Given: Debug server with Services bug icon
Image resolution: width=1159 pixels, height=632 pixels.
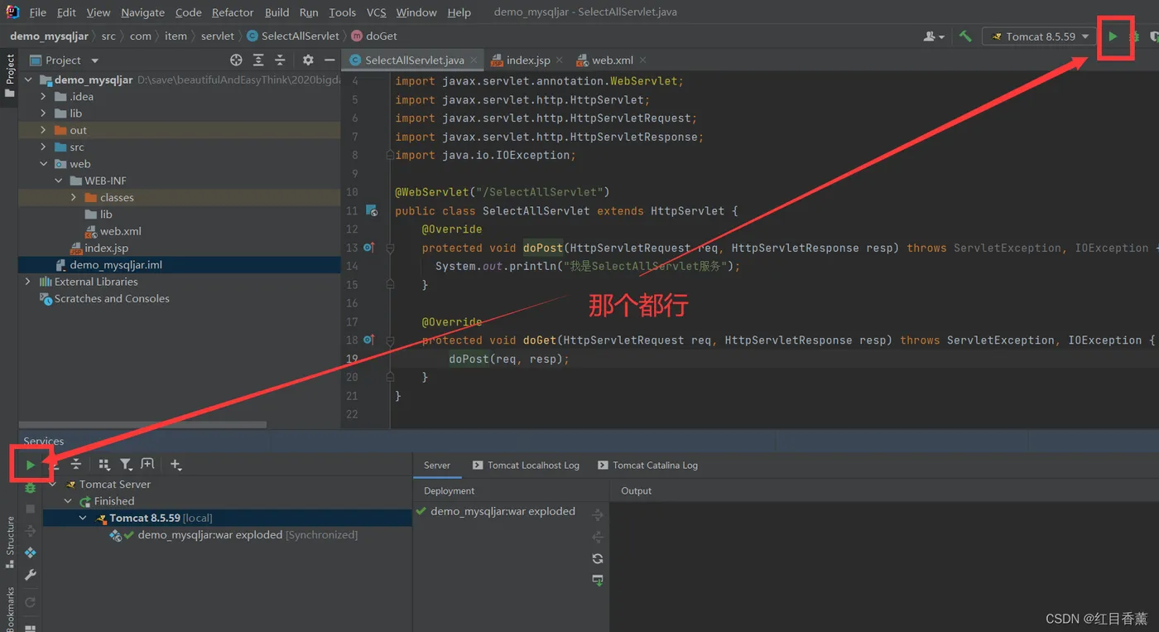Looking at the screenshot, I should (x=31, y=488).
